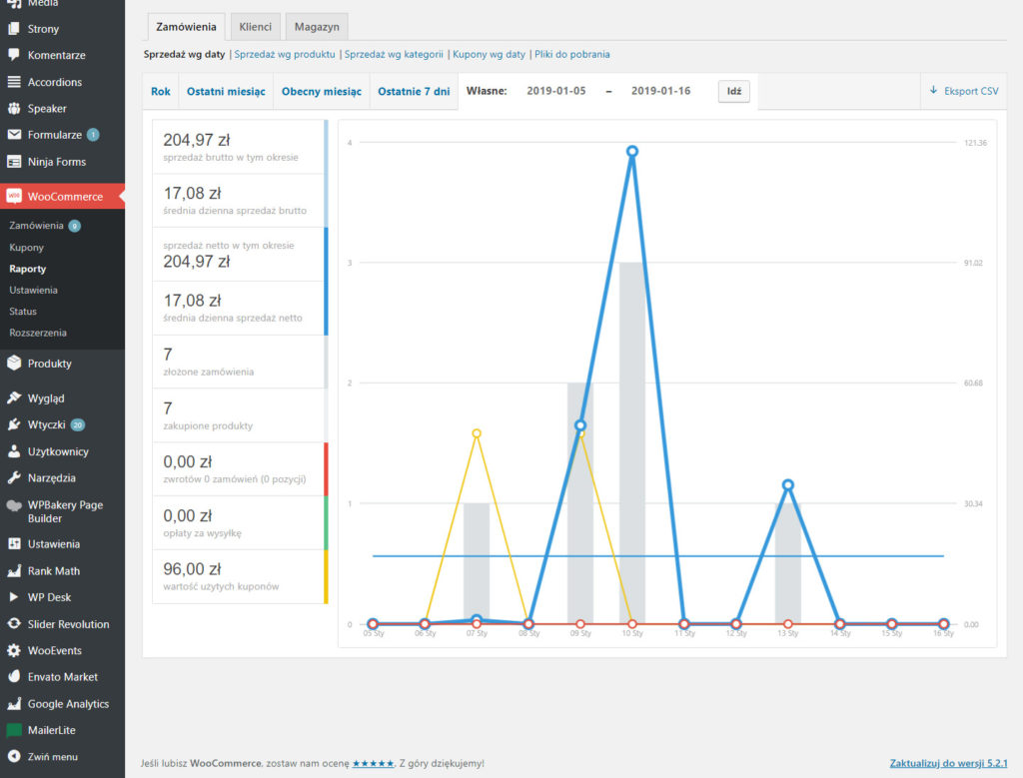Click the Produkty box icon
Image resolution: width=1023 pixels, height=778 pixels.
coord(14,364)
